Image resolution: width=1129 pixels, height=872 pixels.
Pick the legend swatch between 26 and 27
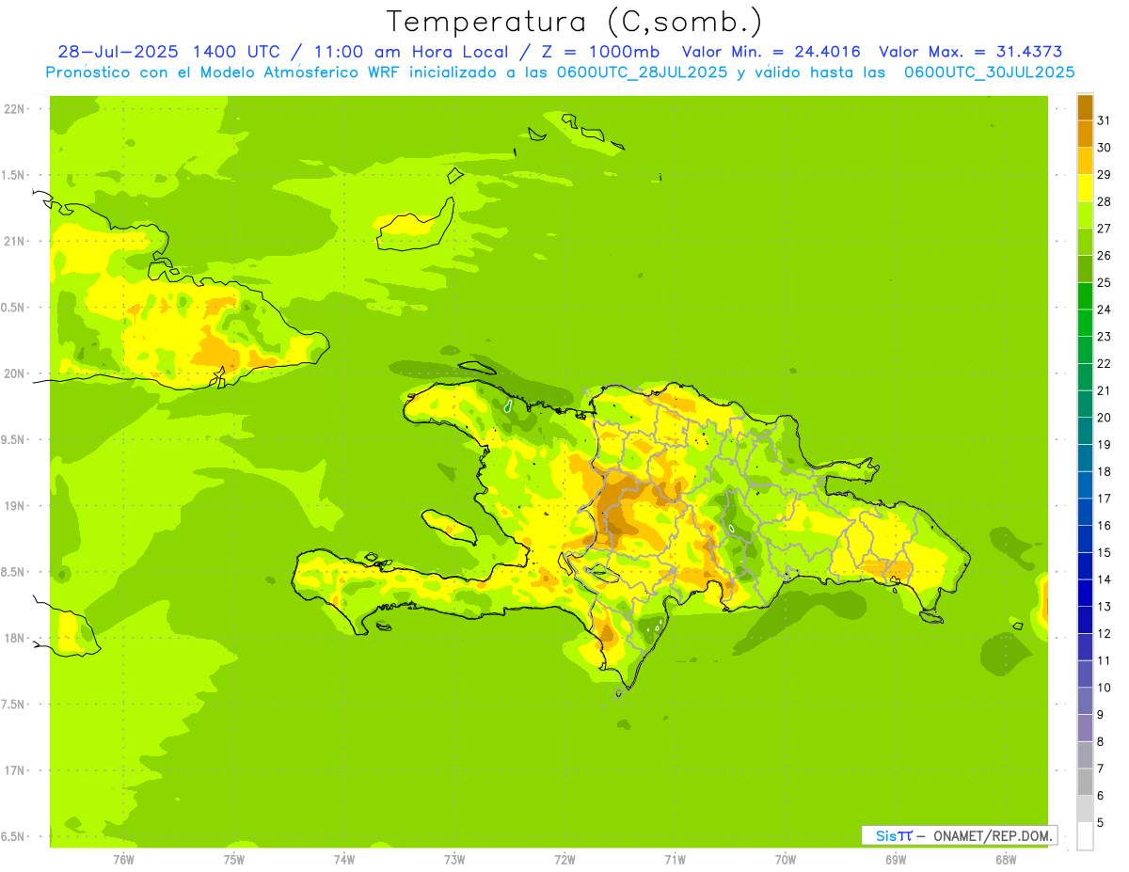1085,242
